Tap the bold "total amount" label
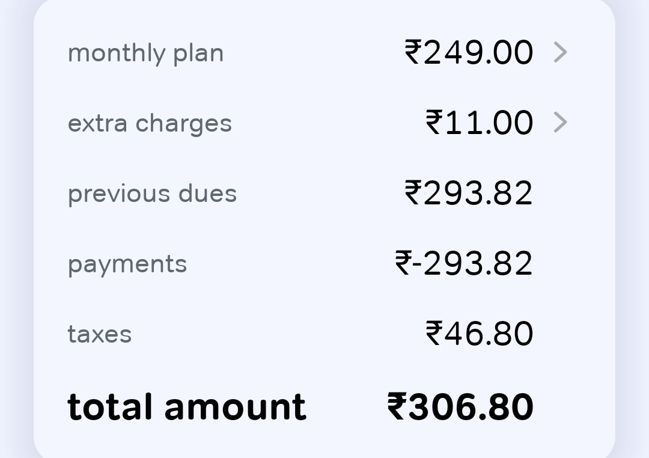The width and height of the screenshot is (649, 458). 186,406
